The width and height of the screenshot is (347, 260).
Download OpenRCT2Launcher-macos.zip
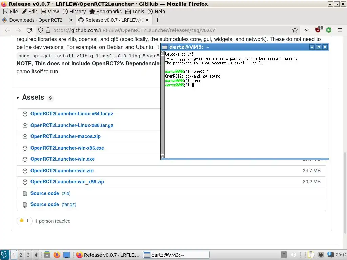65,137
